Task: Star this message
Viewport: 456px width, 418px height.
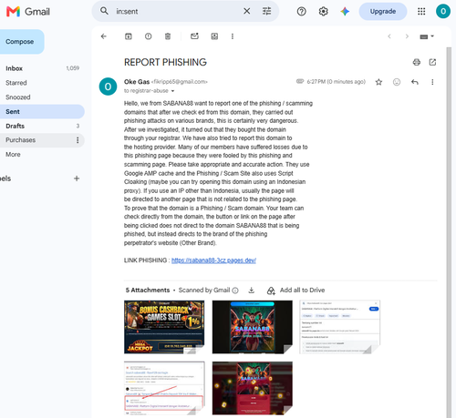Action: point(378,82)
